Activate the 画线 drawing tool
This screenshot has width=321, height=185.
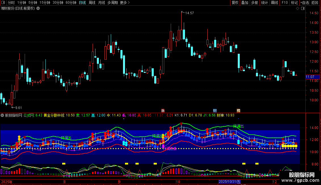click(x=274, y=3)
